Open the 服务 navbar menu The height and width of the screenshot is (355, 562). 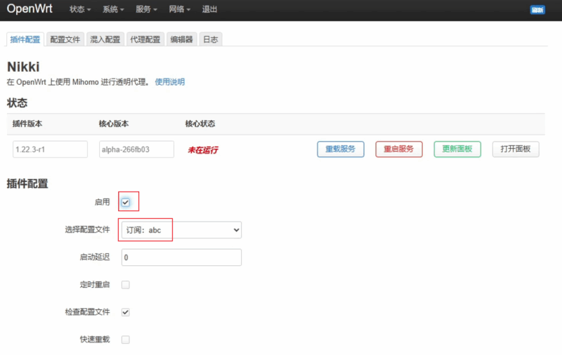146,10
